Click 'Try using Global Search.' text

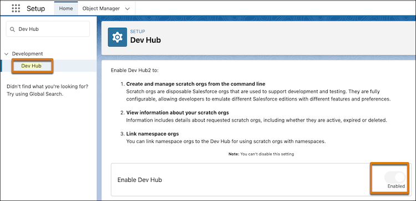[x=35, y=94]
